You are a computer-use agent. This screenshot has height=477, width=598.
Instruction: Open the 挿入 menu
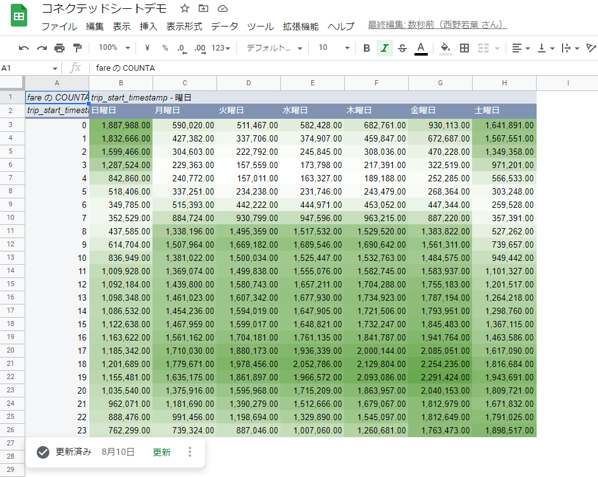click(x=148, y=27)
